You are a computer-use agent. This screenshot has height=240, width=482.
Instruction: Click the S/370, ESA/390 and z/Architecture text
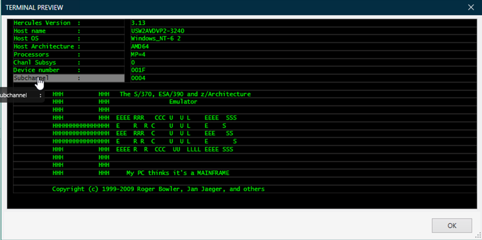[x=185, y=94]
